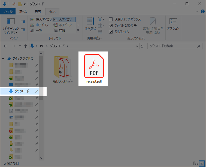The width and height of the screenshot is (206, 167).
Task: Open the Navigation Pane dropdown button
Action: pyautogui.click(x=11, y=26)
